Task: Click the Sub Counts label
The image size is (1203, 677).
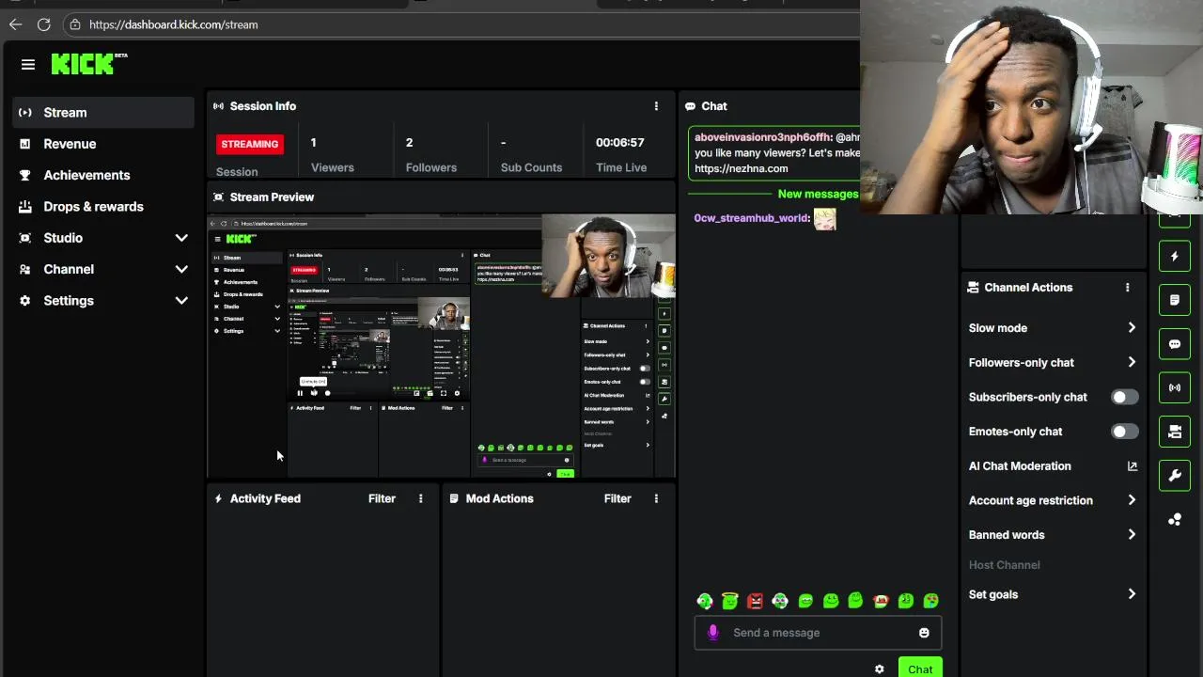Action: tap(531, 167)
